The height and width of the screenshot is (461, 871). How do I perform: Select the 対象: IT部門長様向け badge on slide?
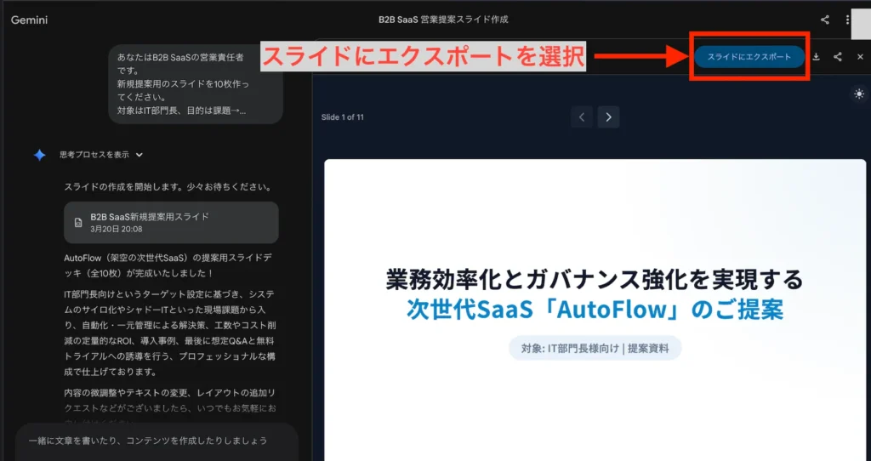pos(595,348)
